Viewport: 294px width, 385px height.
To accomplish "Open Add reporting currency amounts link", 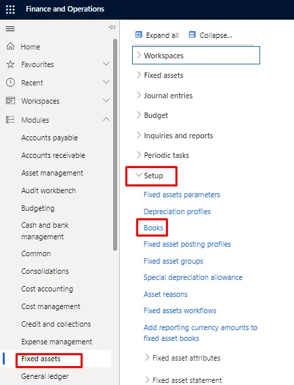I will [201, 333].
